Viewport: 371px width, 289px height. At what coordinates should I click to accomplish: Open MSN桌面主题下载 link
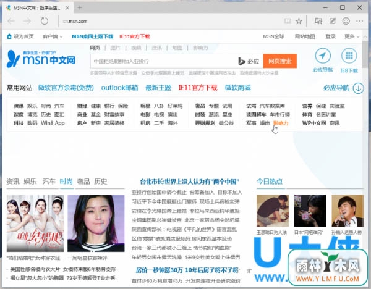93,36
